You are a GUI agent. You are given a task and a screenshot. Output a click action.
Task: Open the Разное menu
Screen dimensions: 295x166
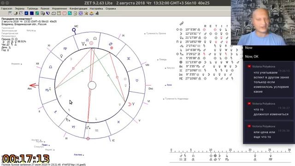coord(45,8)
